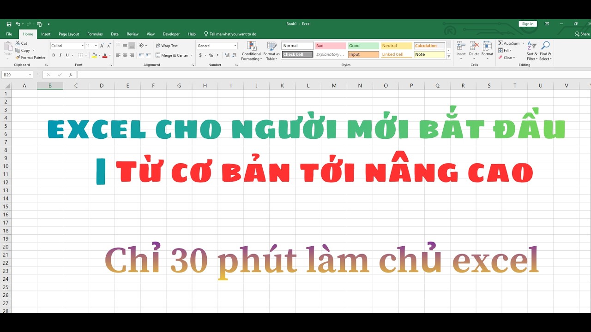Click Tell me what you want to do
591x332 pixels.
(x=230, y=34)
